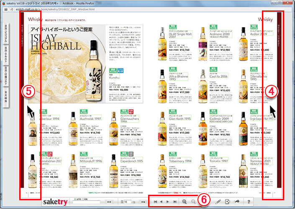Click the page number field showing 16

click(x=127, y=202)
